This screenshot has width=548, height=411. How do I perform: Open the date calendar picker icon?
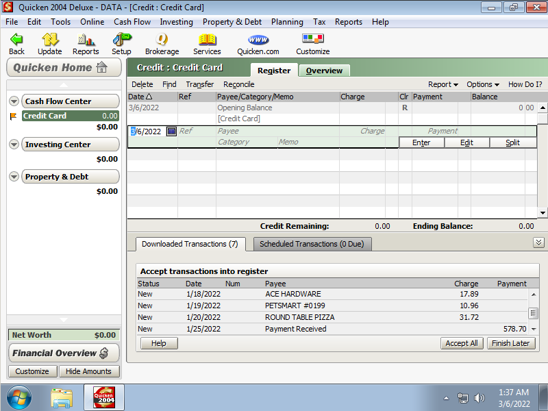(x=171, y=132)
